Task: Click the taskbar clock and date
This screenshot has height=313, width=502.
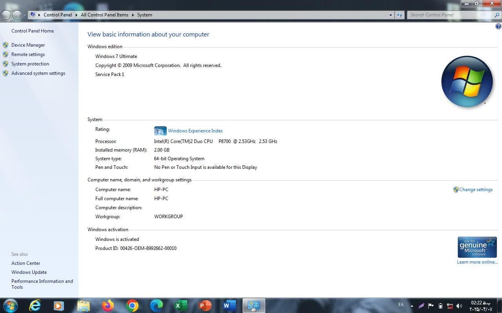Action: click(481, 306)
